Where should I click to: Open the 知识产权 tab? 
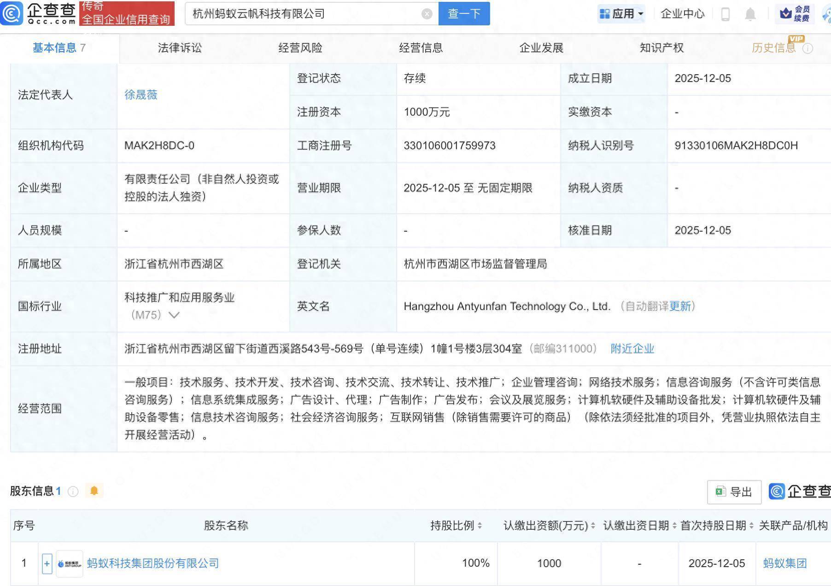pyautogui.click(x=661, y=47)
